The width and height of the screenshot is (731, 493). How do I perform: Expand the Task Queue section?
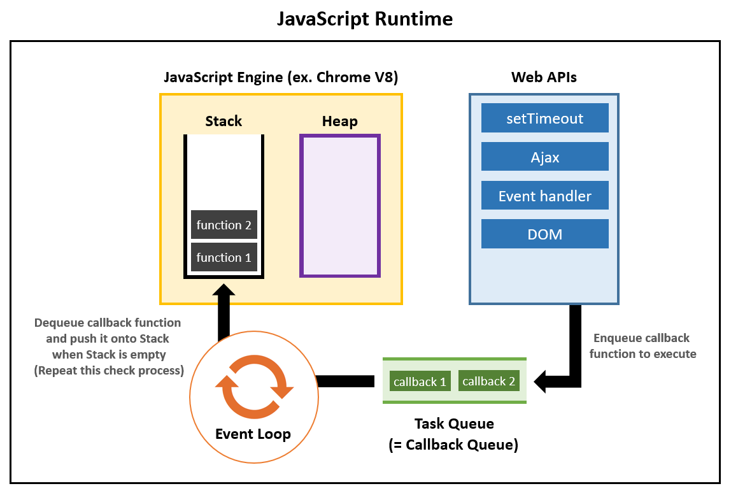(454, 380)
